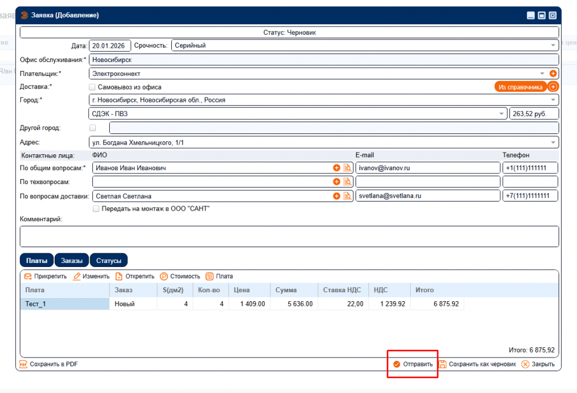
Task: Save request to PDF
Action: [x=48, y=364]
